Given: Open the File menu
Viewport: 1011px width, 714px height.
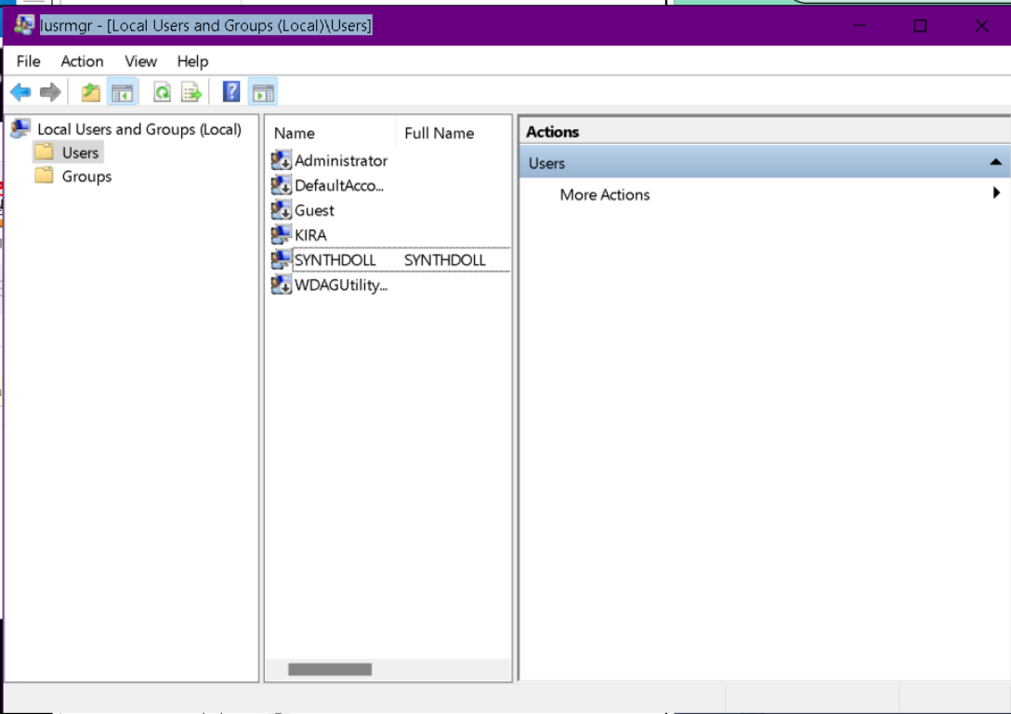Looking at the screenshot, I should point(29,61).
